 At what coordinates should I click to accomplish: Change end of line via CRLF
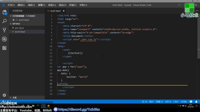pyautogui.click(x=176, y=102)
